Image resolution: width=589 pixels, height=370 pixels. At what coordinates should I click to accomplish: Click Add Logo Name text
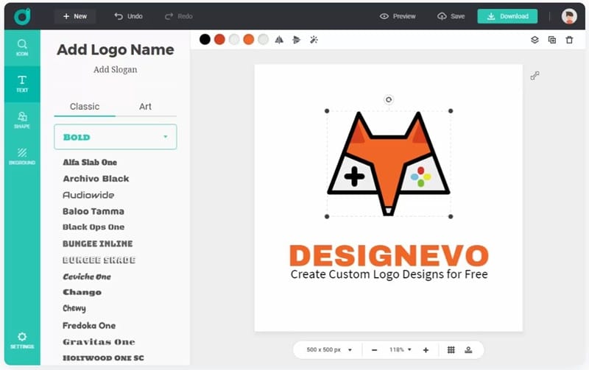click(x=116, y=49)
